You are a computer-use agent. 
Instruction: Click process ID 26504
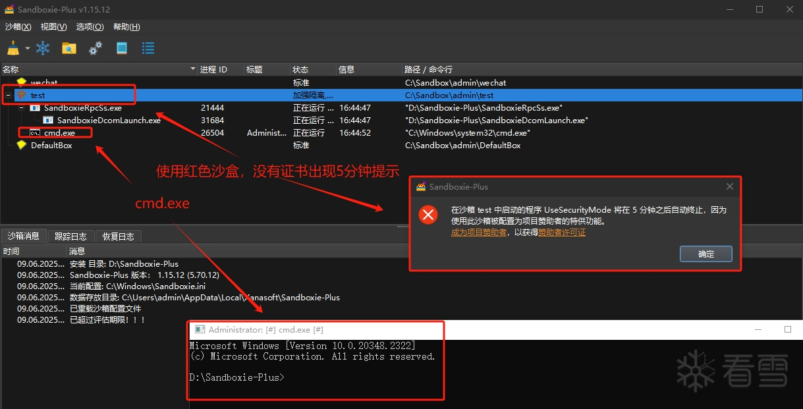point(212,132)
